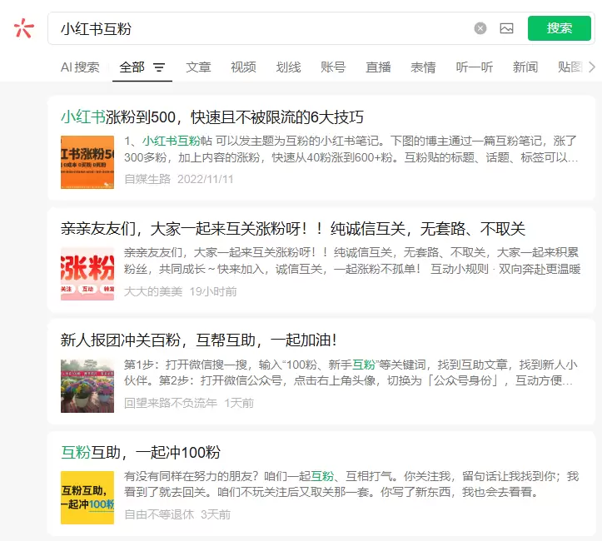The width and height of the screenshot is (602, 541).
Task: Click the timestamp 1天前
Action: 239,403
